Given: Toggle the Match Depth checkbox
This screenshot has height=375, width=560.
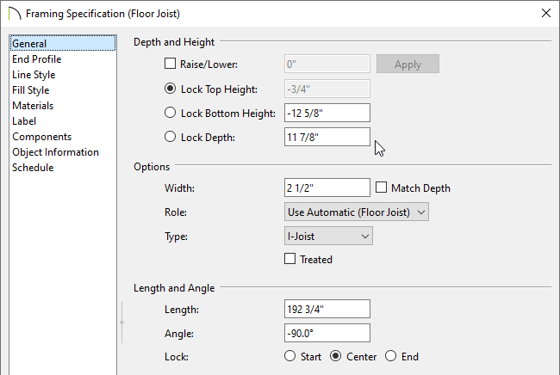Looking at the screenshot, I should click(381, 187).
